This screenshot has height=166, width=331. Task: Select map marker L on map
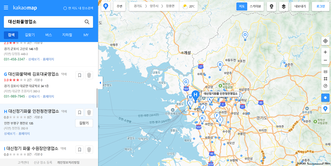pyautogui.click(x=190, y=104)
